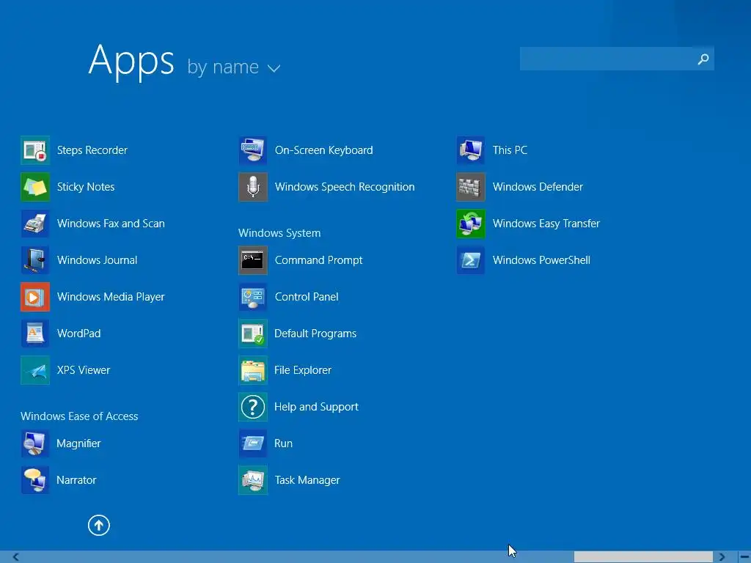The image size is (751, 563).
Task: Click the 'On-Screen Keyboard' label
Action: (x=323, y=150)
